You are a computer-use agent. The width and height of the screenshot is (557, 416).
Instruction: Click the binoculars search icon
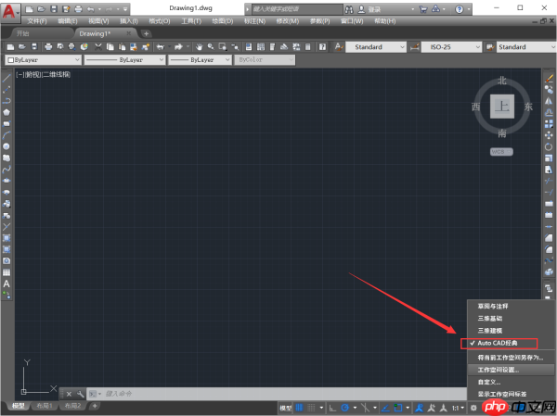(x=349, y=9)
